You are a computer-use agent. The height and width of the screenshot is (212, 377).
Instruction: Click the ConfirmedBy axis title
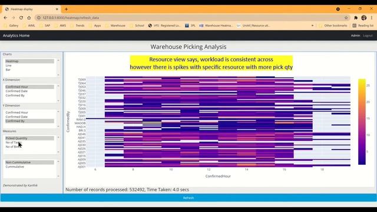(68, 122)
